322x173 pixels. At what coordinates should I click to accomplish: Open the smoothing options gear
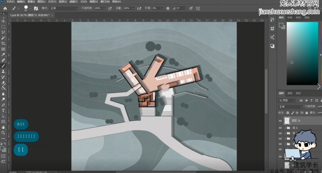click(168, 8)
